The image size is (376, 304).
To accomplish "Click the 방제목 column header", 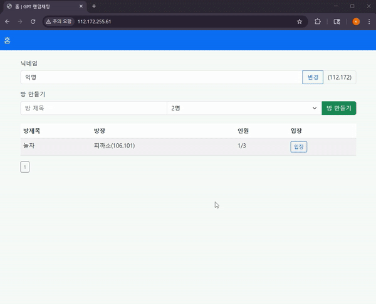I will click(32, 131).
